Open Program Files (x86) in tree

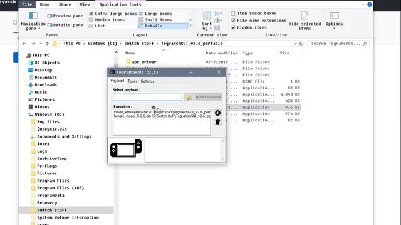[x=58, y=188]
